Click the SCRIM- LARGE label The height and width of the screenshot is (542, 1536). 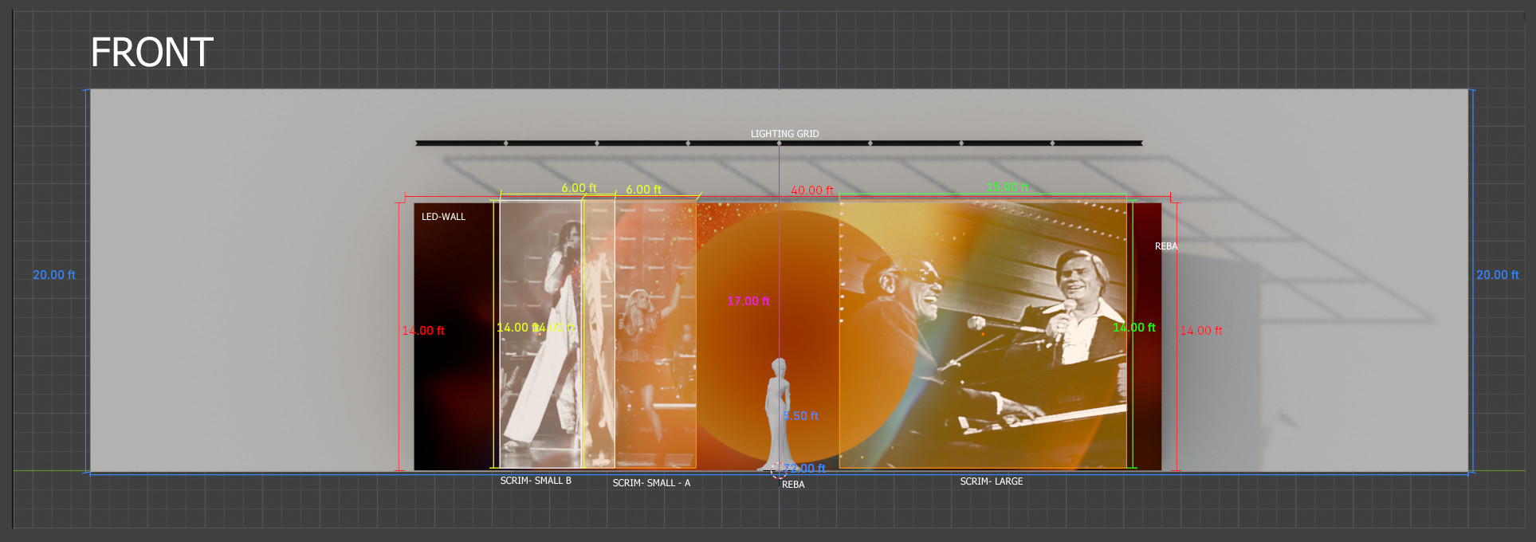[991, 481]
